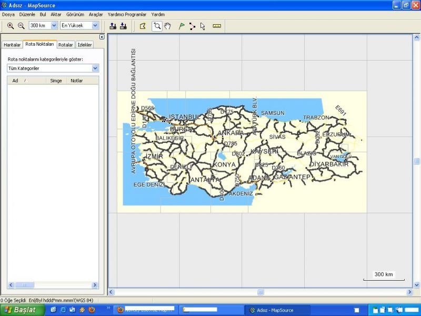The width and height of the screenshot is (421, 316).
Task: Activate the zoom selection tool
Action: click(x=158, y=25)
